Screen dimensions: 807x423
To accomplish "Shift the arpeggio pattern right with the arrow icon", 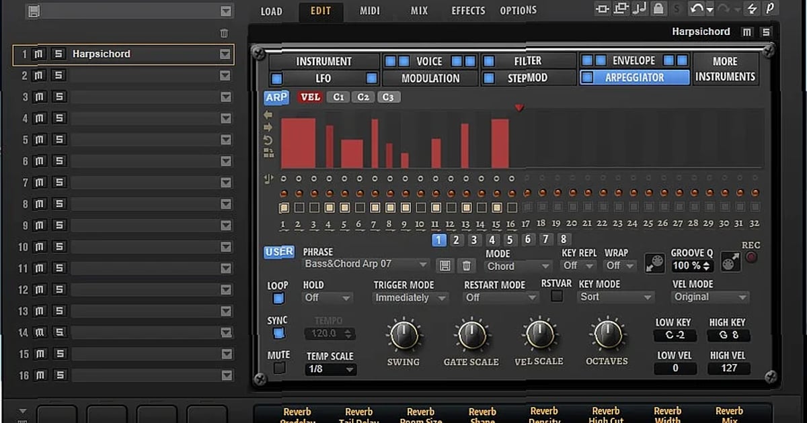I will pyautogui.click(x=268, y=127).
